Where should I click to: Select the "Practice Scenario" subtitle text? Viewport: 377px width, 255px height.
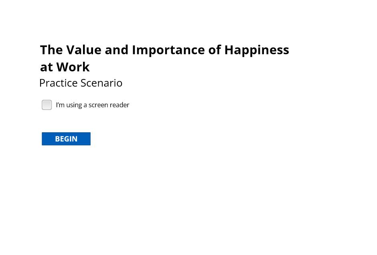tap(81, 83)
